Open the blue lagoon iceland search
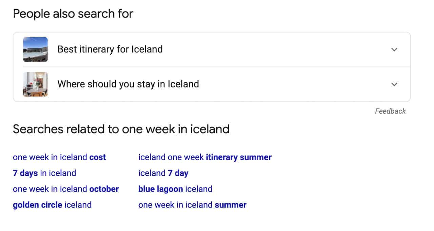 point(175,189)
